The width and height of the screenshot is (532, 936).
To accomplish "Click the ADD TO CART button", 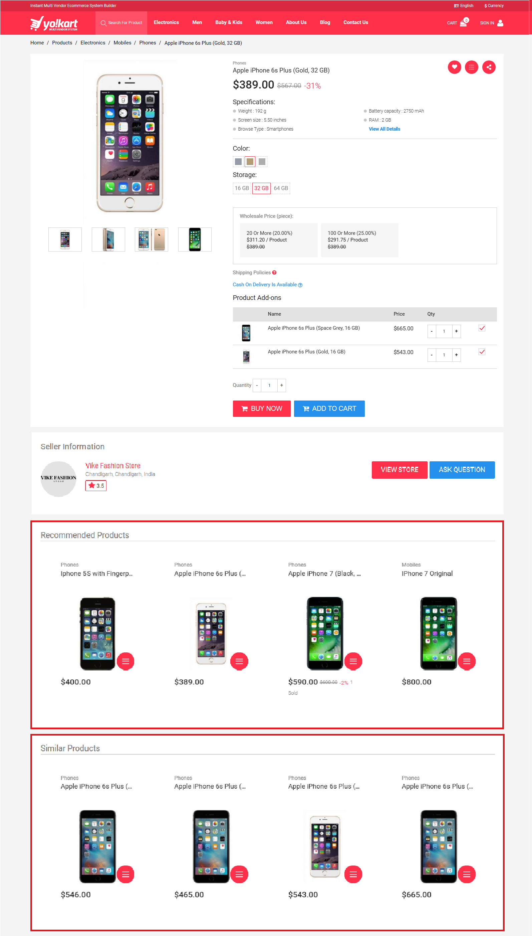I will (x=329, y=409).
